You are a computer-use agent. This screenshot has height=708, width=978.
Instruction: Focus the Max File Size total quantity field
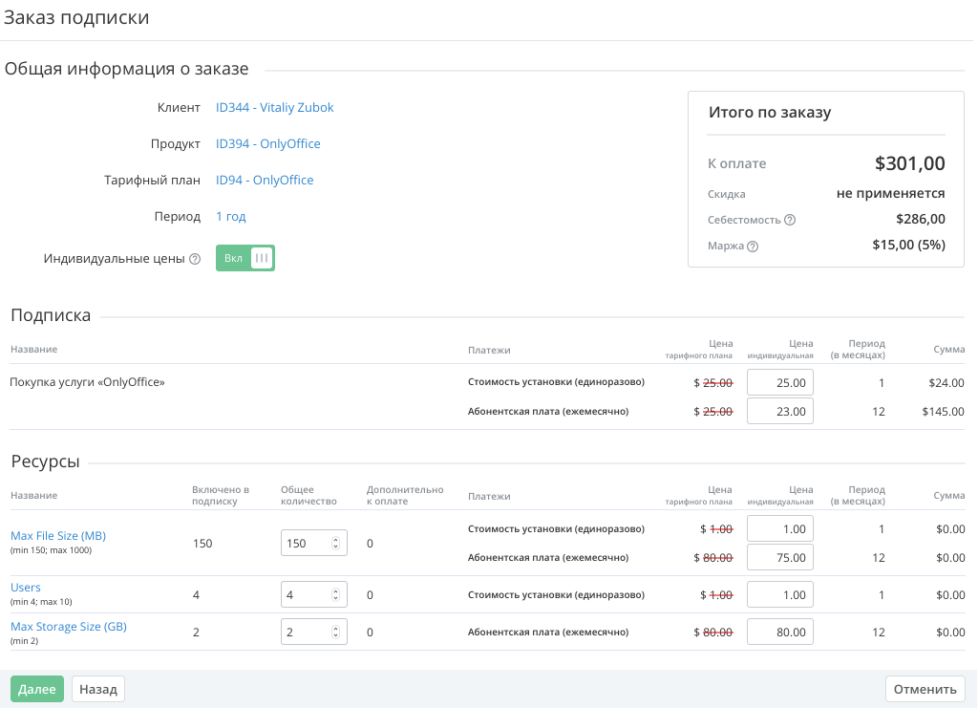coord(313,544)
